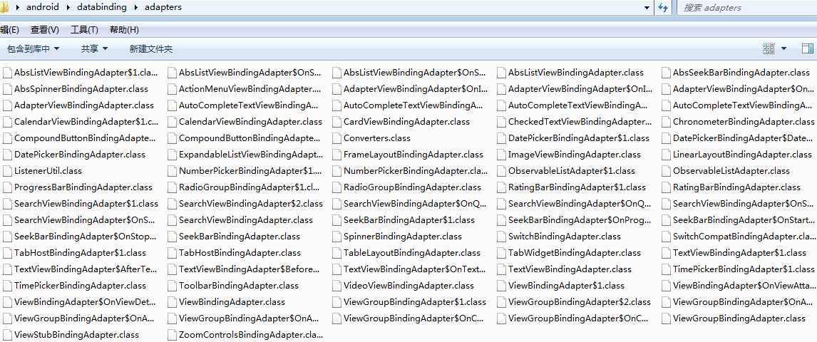Select the file icon of DatePickerBindingAdapter$1.class

pyautogui.click(x=500, y=138)
